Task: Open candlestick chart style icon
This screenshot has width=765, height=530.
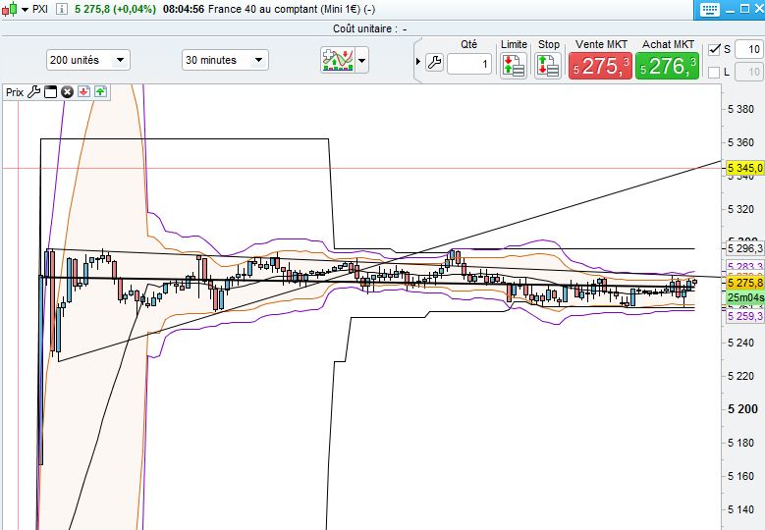Action: point(10,9)
